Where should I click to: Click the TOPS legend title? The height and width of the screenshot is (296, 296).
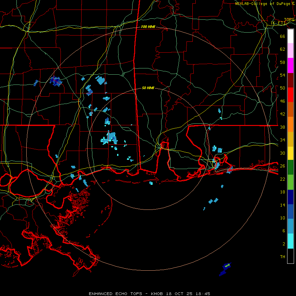pyautogui.click(x=289, y=20)
